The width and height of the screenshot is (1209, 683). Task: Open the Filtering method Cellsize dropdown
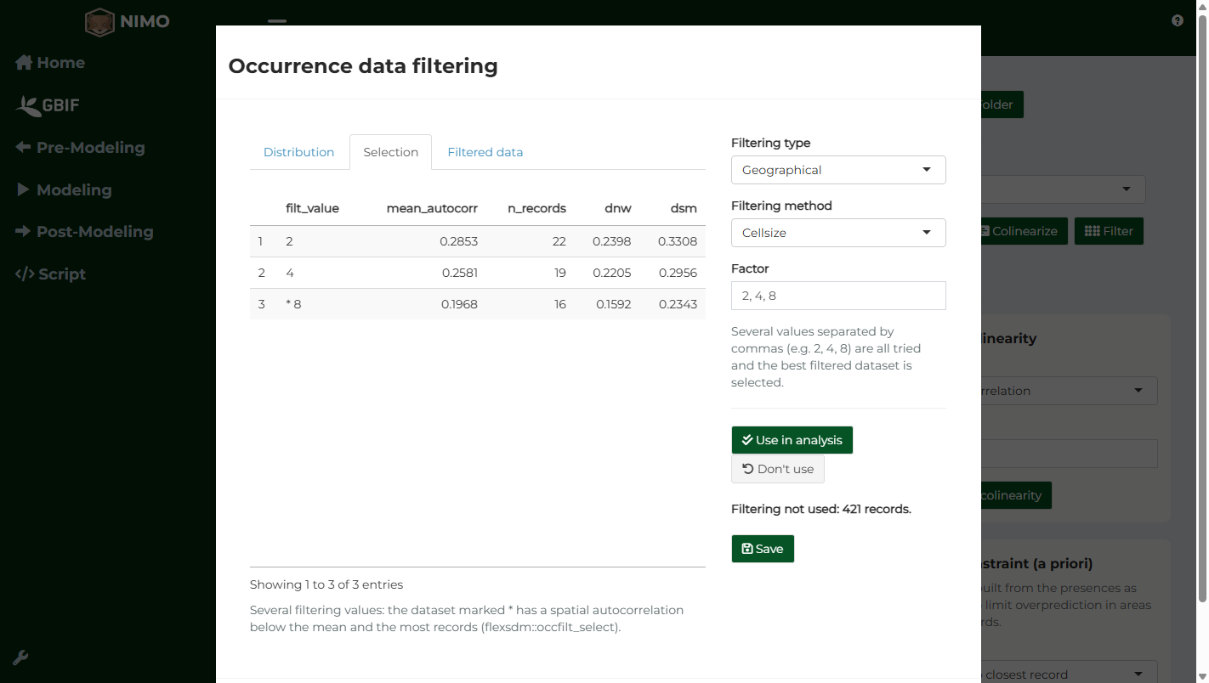pyautogui.click(x=838, y=233)
